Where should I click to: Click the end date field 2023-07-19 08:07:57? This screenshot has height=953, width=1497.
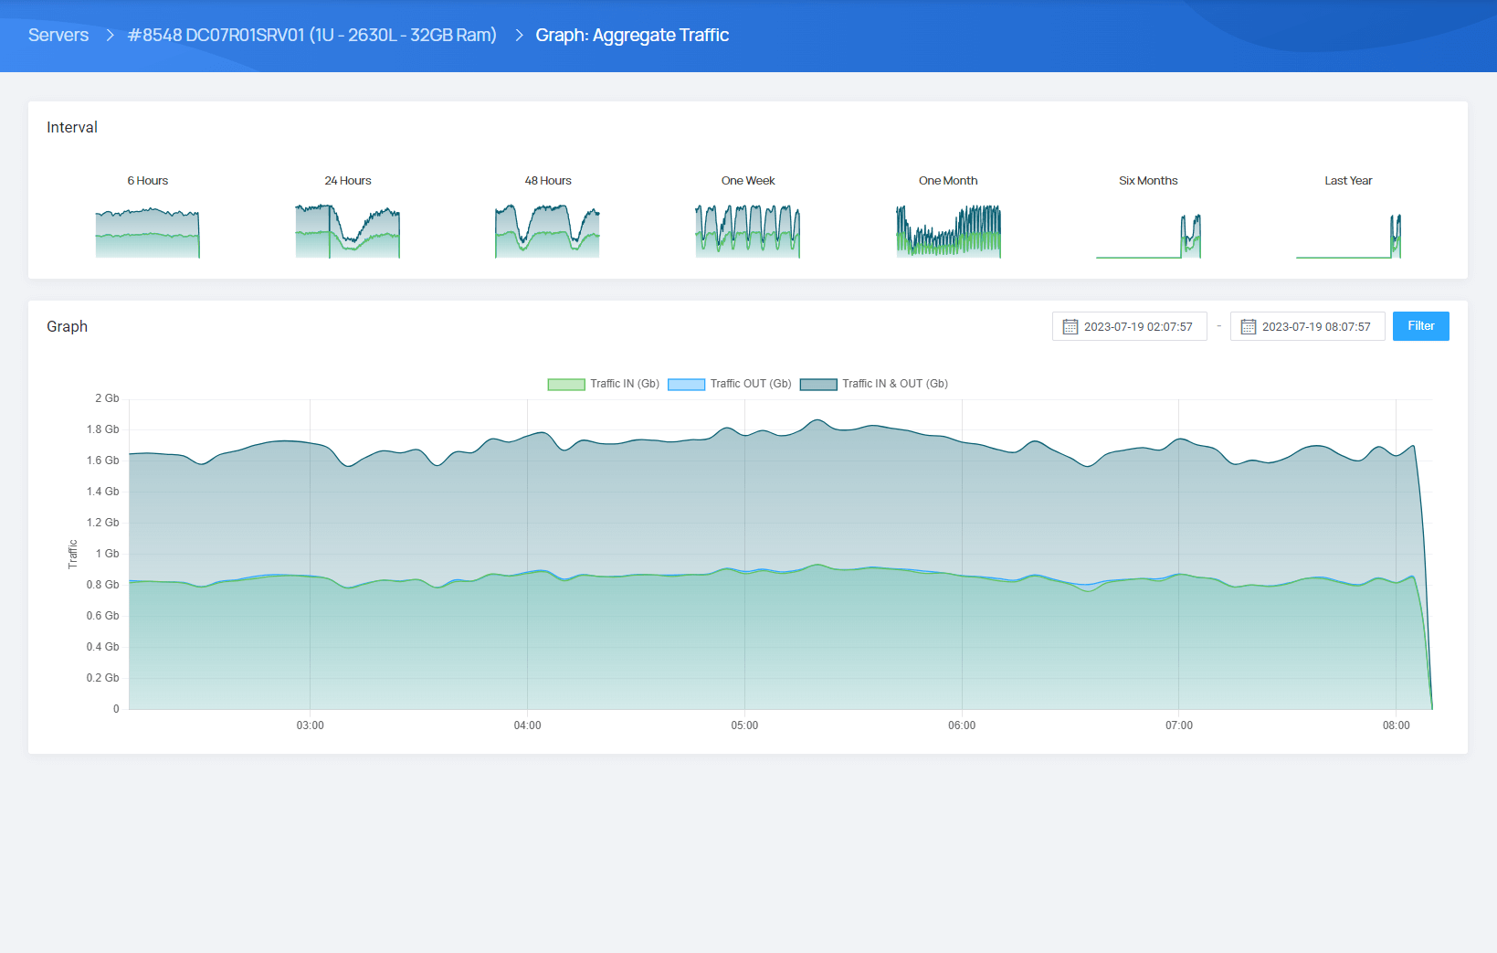pyautogui.click(x=1308, y=326)
